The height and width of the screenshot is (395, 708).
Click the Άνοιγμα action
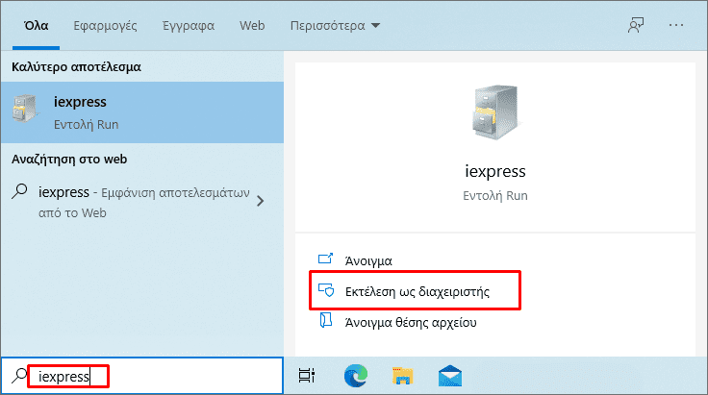point(368,261)
